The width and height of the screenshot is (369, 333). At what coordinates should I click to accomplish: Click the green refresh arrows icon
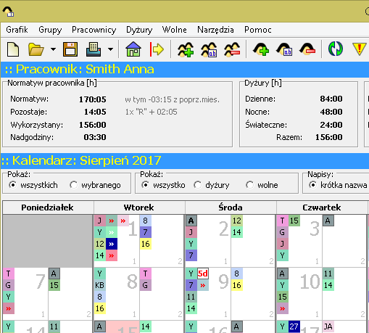coord(336,49)
